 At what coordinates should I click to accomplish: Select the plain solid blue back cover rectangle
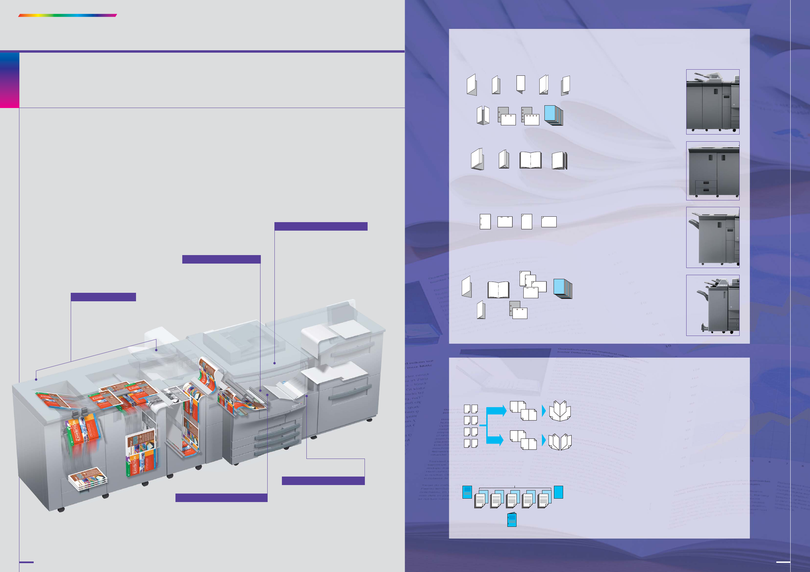coord(558,492)
